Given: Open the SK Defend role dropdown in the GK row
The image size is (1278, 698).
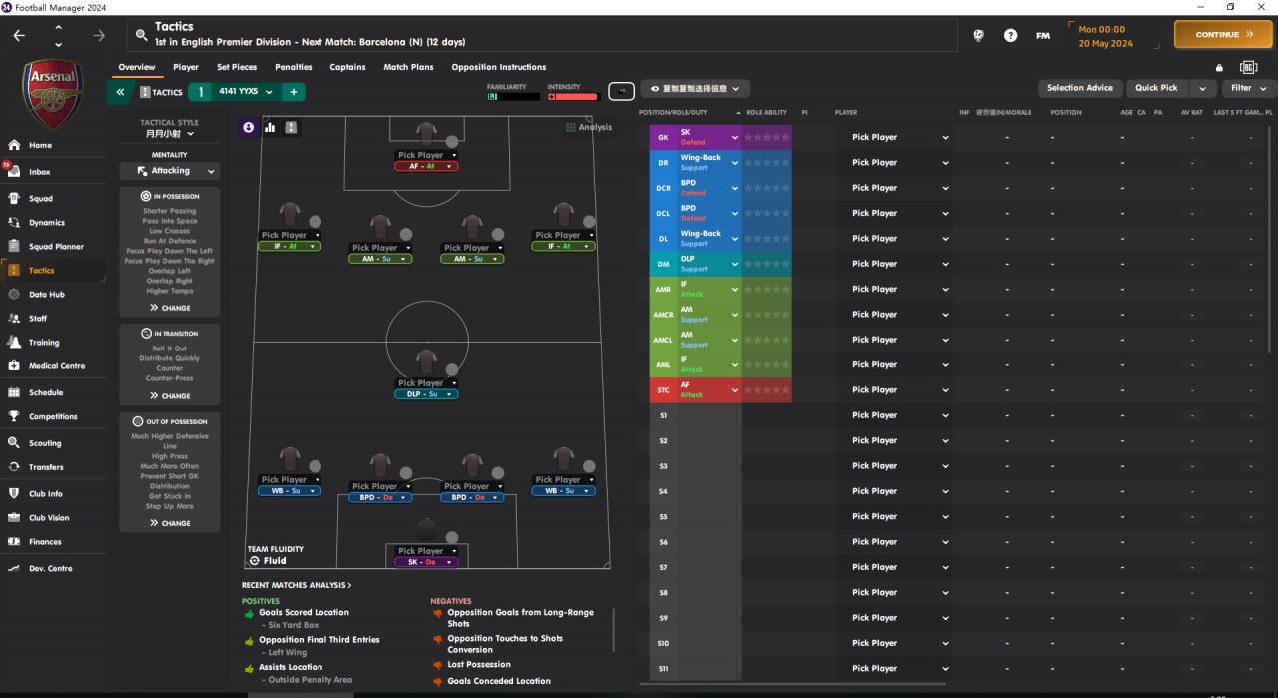Looking at the screenshot, I should point(708,137).
